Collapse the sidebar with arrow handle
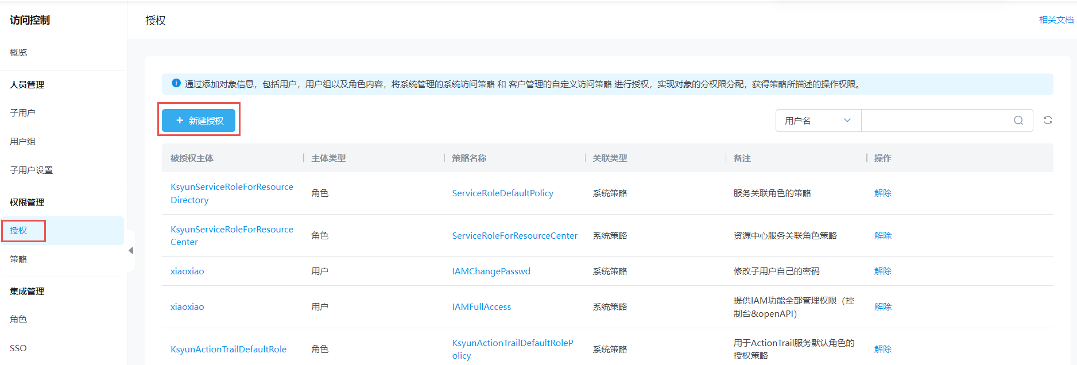Viewport: 1077px width, 365px height. click(131, 251)
